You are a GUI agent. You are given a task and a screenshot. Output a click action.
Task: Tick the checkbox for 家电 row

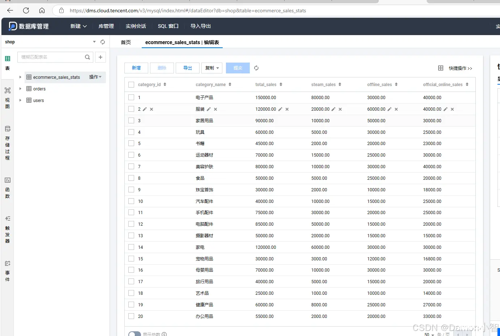point(131,247)
